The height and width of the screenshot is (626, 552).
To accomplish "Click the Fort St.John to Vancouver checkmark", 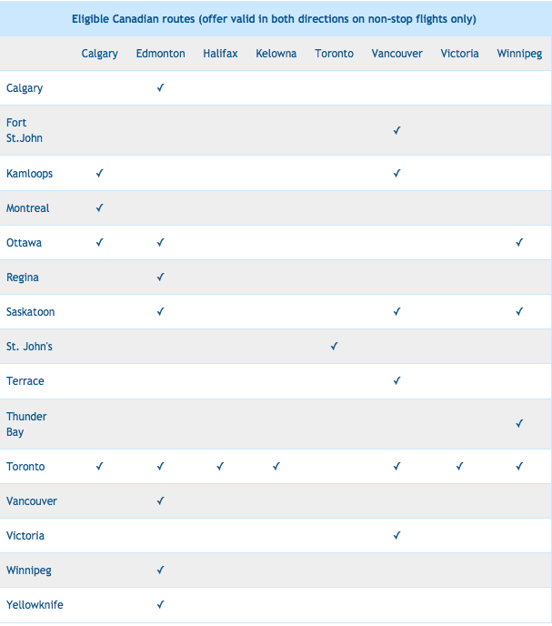I will point(396,131).
